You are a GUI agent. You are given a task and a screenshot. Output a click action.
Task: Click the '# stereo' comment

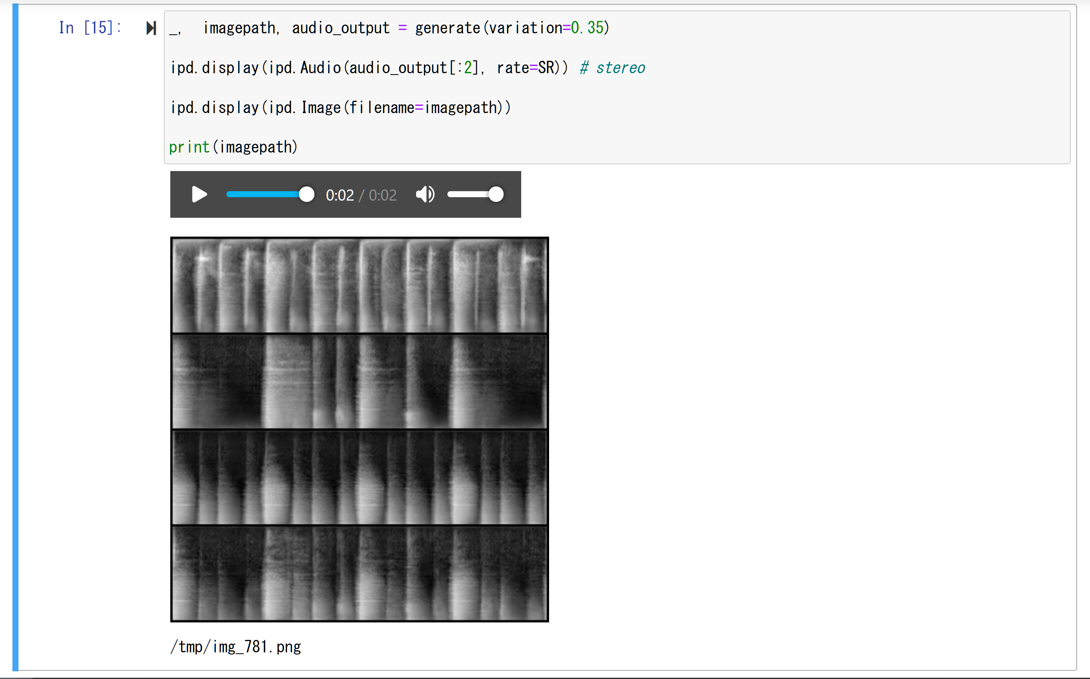613,68
